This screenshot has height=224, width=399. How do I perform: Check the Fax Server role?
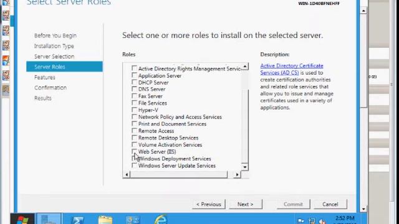(134, 96)
